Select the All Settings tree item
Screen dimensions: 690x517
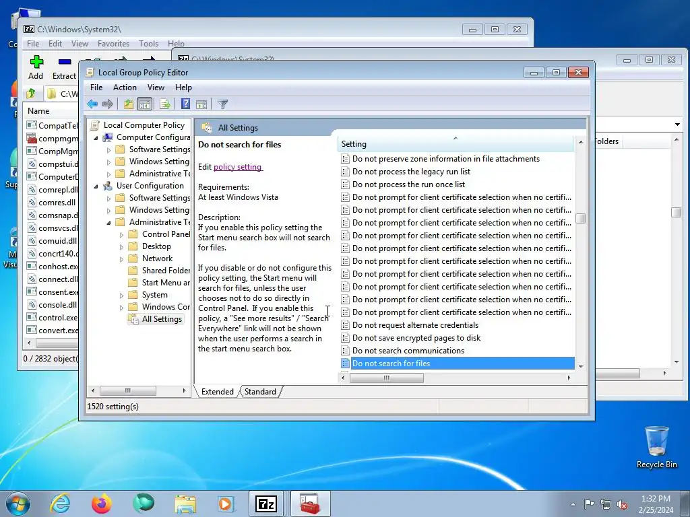[162, 319]
